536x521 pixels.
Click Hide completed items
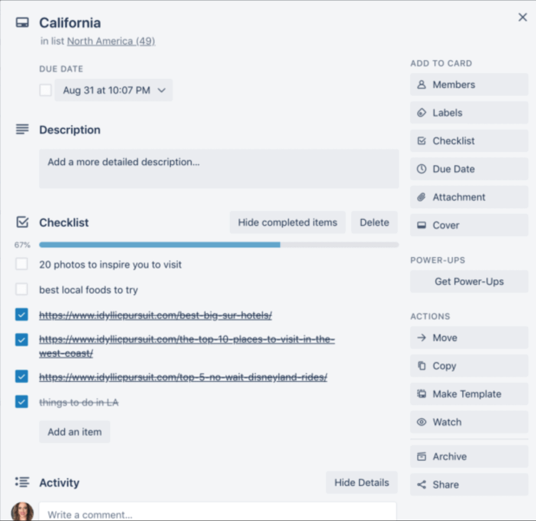click(288, 222)
